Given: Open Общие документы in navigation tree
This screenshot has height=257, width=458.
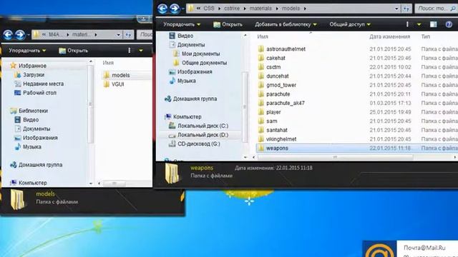Looking at the screenshot, I should pyautogui.click(x=200, y=63).
